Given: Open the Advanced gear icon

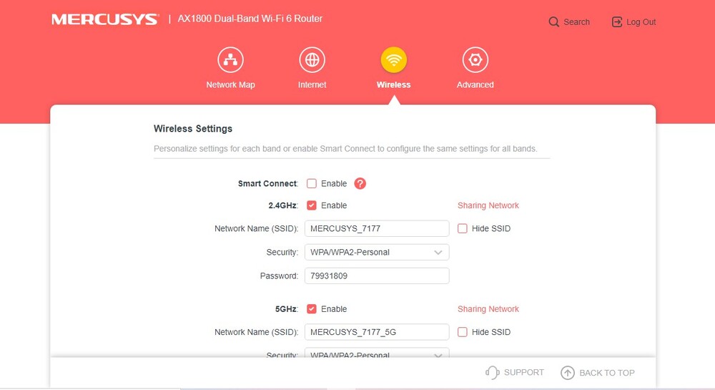Looking at the screenshot, I should 475,60.
